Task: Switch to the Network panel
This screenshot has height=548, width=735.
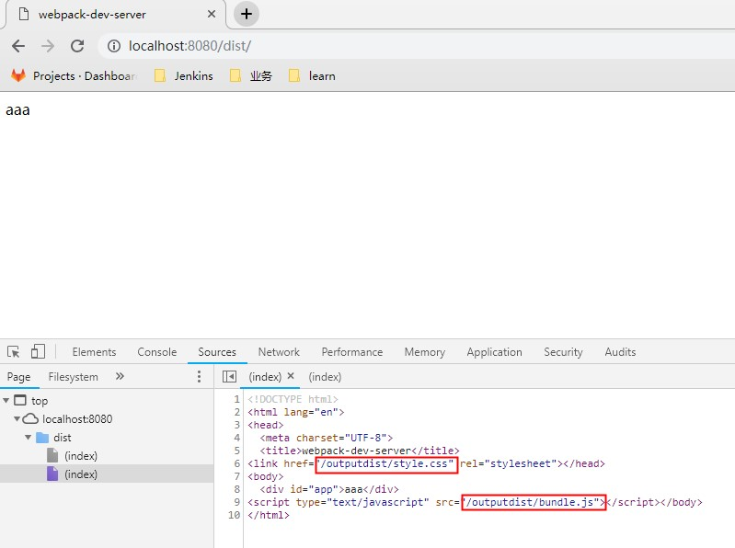Action: pos(279,352)
